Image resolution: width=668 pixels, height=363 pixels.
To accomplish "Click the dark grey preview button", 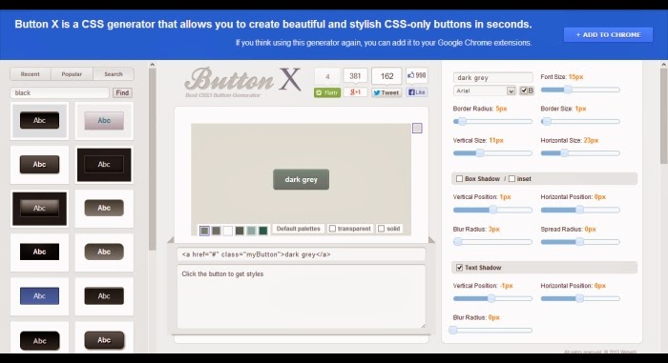I will (302, 179).
